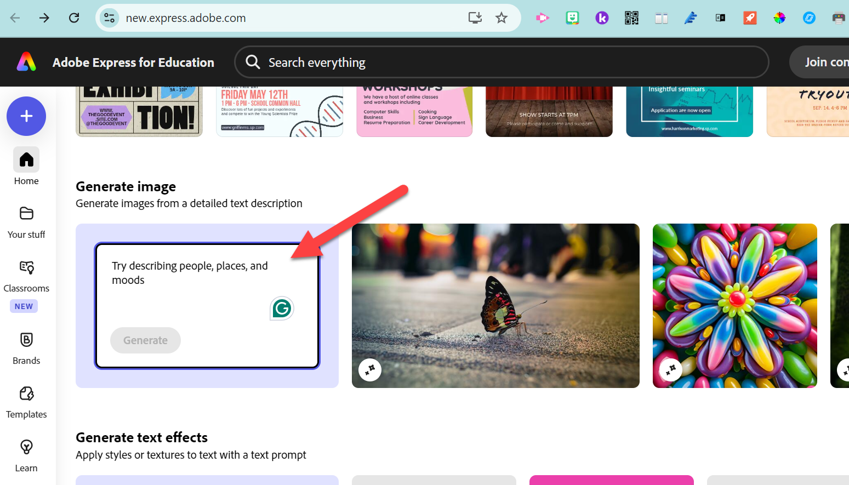Open the reader view book extension
This screenshot has width=849, height=485.
point(661,19)
